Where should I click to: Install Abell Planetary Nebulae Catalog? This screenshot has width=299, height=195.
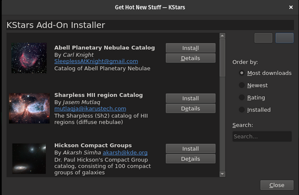point(190,48)
